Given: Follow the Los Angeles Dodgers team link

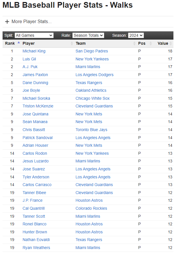Looking at the screenshot, I should 94,75.
